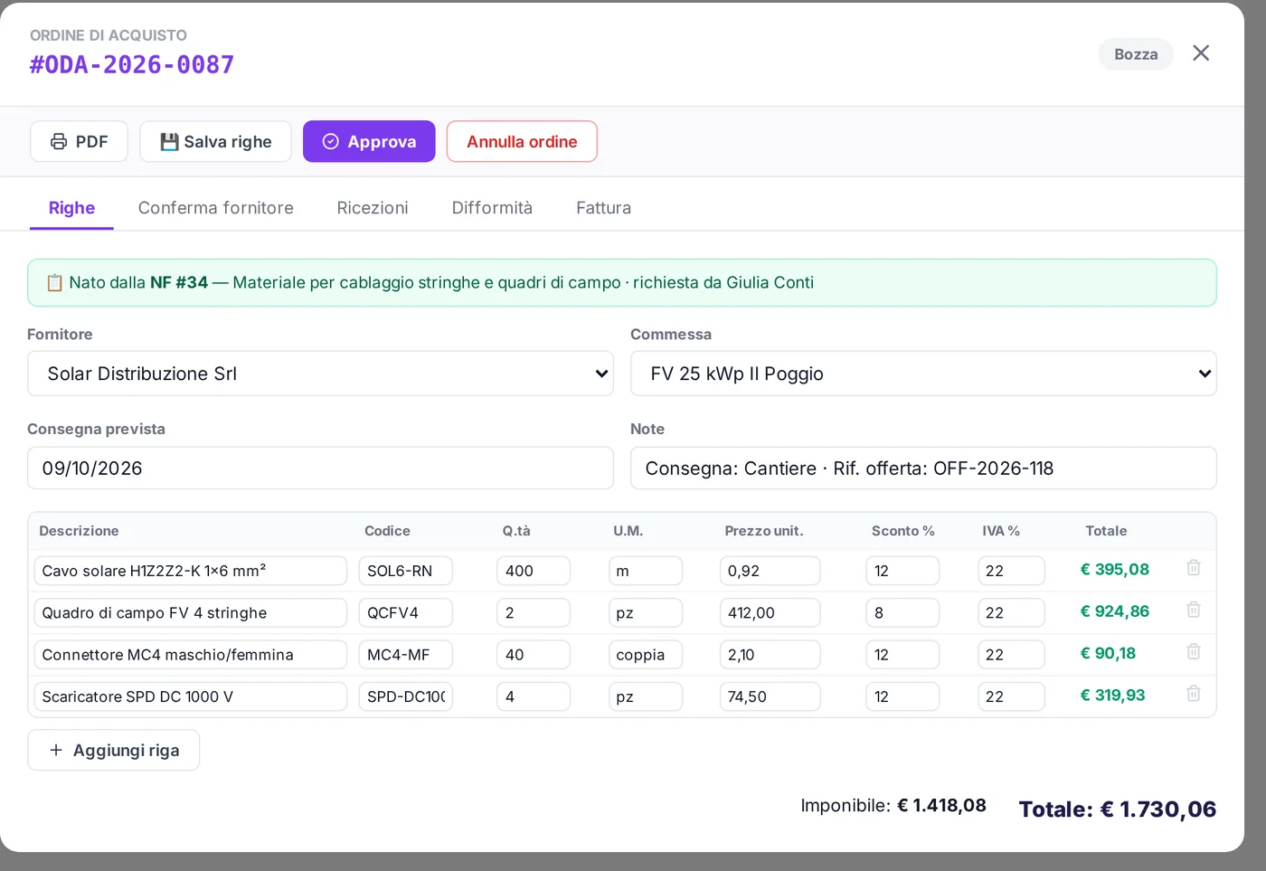Edit unit price 74,50

click(x=770, y=696)
